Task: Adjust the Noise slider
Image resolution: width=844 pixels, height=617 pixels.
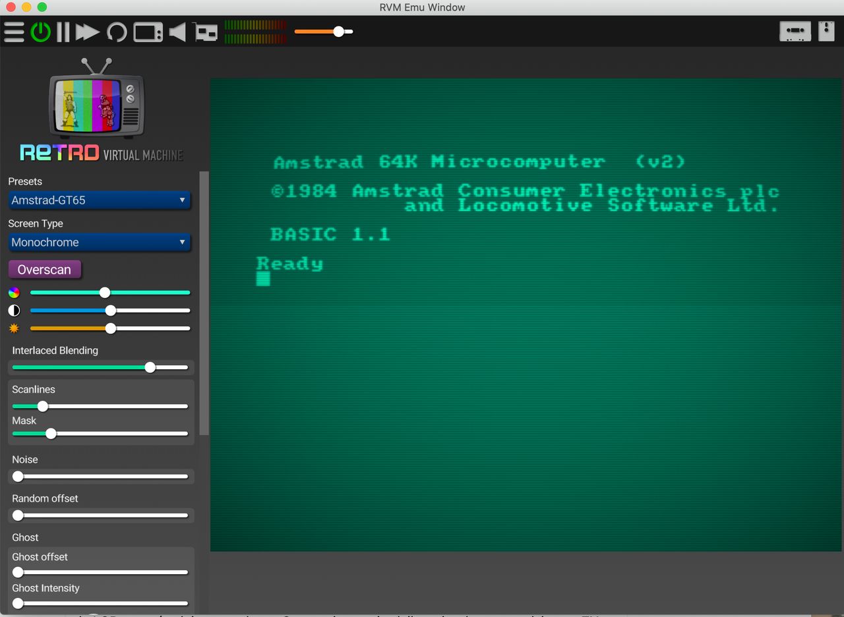Action: tap(100, 476)
